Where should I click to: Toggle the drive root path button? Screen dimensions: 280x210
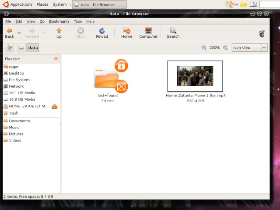[x=21, y=47]
